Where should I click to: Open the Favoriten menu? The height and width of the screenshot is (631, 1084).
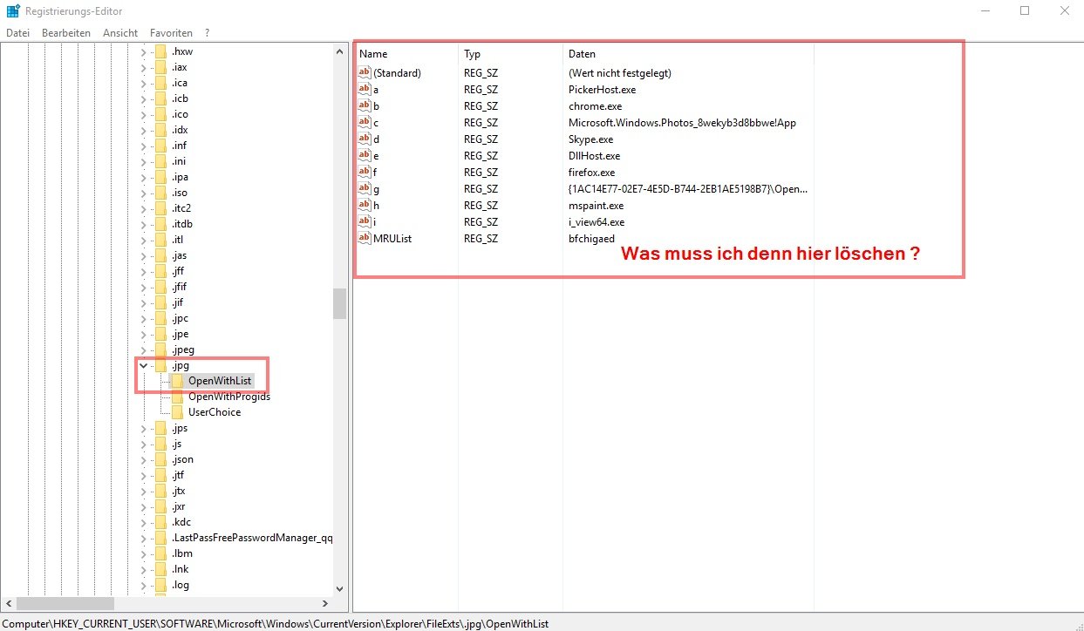click(x=172, y=32)
